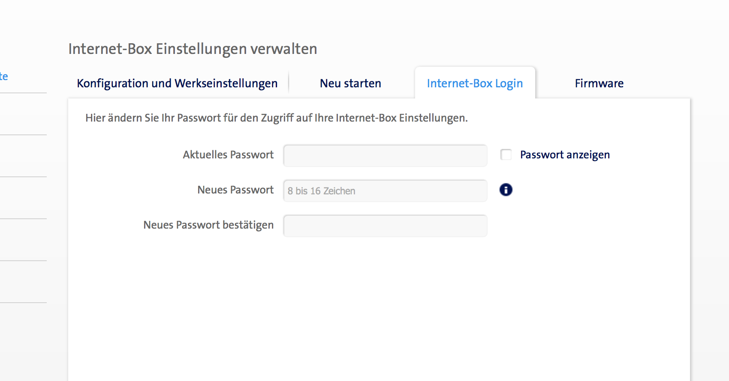Screen dimensions: 729x381
Task: Click the field showing "8 bis 16 Zeichen"
Action: pos(385,190)
